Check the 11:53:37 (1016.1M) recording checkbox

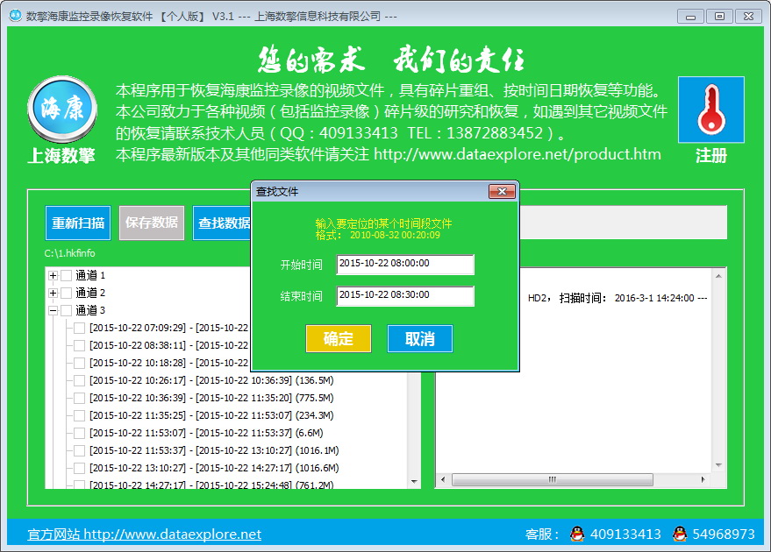[x=79, y=451]
